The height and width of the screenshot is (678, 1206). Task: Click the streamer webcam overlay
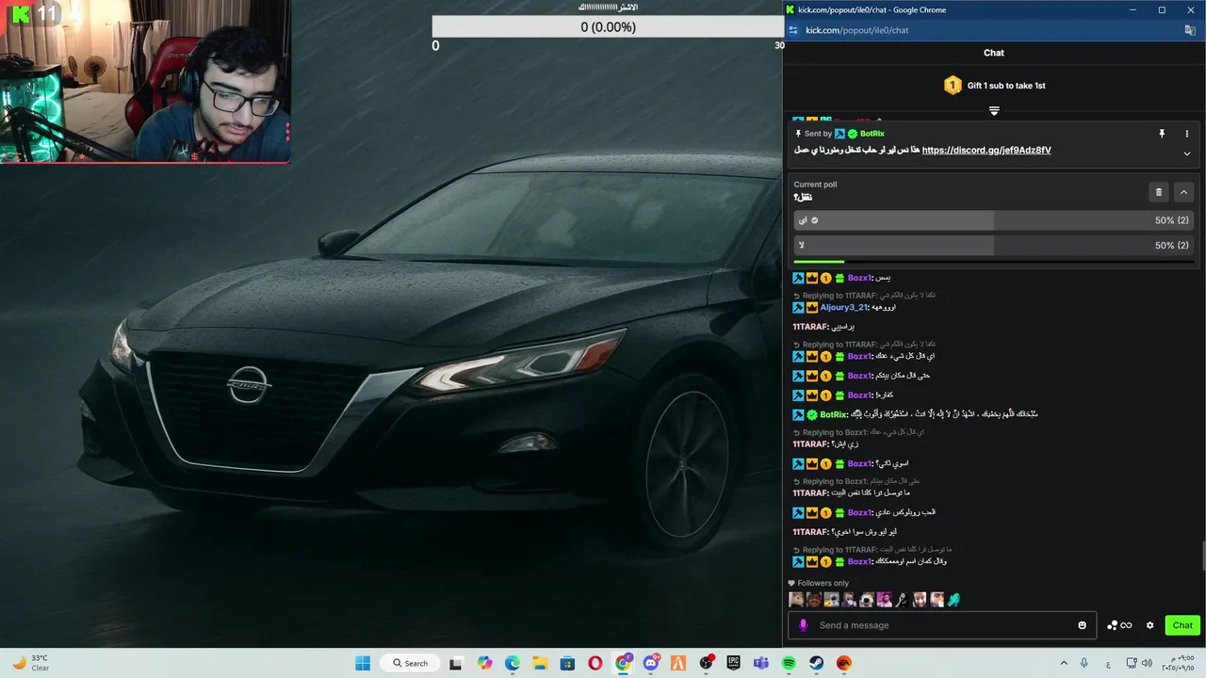click(x=145, y=82)
